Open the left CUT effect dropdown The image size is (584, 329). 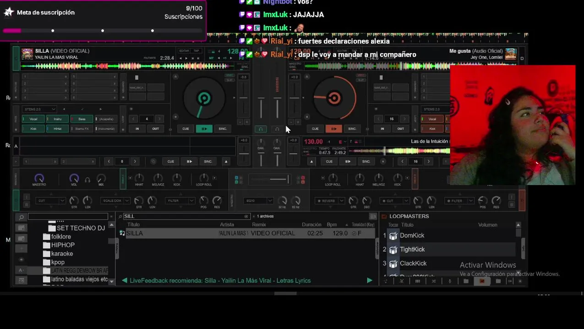click(51, 201)
